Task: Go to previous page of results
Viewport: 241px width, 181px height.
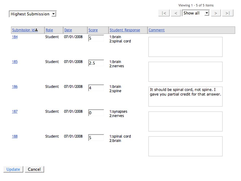Action: point(176,13)
